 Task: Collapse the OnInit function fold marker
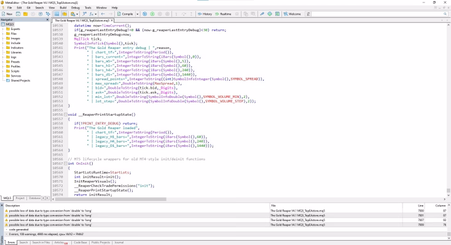[x=66, y=164]
